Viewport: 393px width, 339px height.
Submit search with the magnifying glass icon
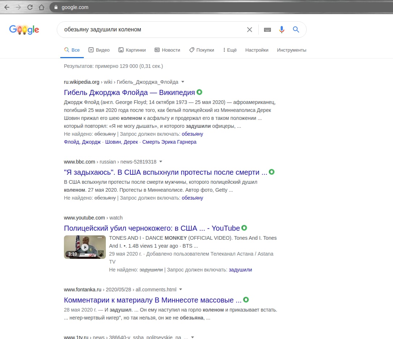click(x=296, y=30)
